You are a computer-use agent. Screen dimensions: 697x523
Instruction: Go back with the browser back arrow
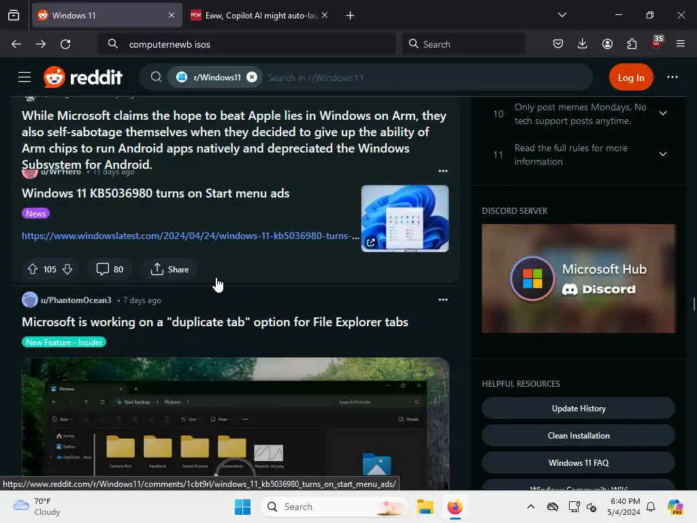pos(16,44)
